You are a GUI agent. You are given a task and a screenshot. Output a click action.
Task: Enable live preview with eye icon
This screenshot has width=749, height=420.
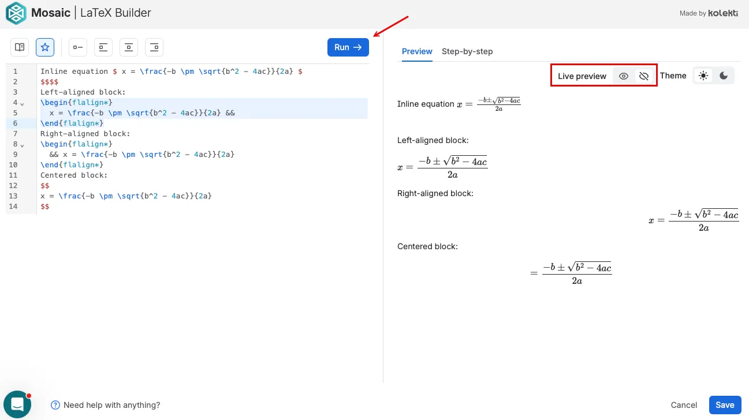point(624,76)
